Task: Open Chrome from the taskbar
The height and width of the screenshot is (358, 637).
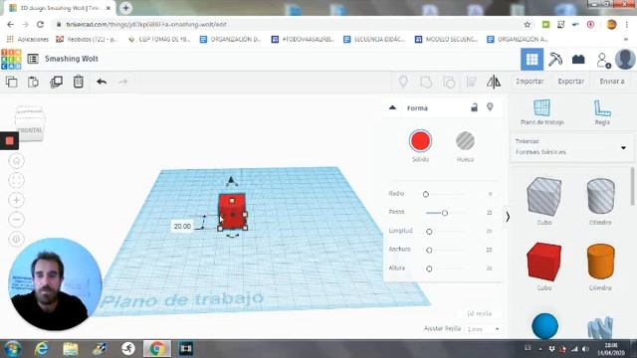Action: [x=157, y=349]
